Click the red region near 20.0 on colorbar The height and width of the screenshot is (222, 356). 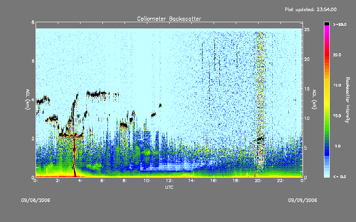click(x=327, y=55)
